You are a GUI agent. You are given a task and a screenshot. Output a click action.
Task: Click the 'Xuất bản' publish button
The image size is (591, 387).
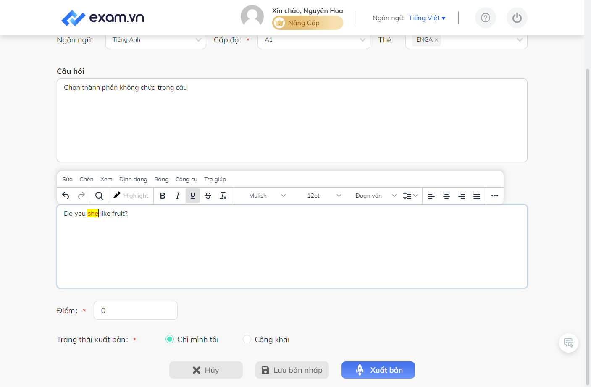[378, 370]
